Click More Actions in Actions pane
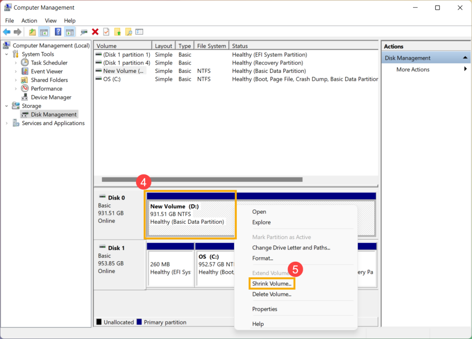The width and height of the screenshot is (472, 339). pyautogui.click(x=413, y=70)
